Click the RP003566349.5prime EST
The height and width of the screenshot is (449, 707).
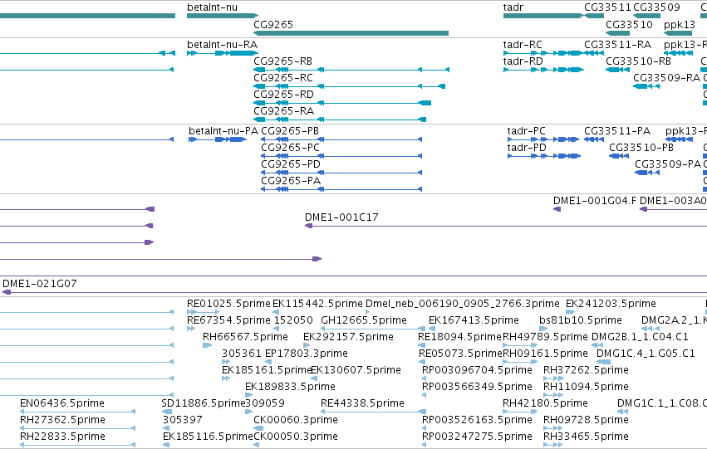click(425, 395)
